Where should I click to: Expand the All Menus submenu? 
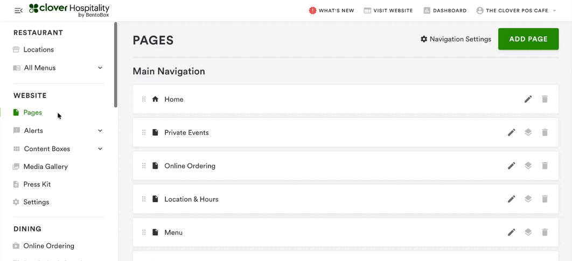[x=100, y=68]
